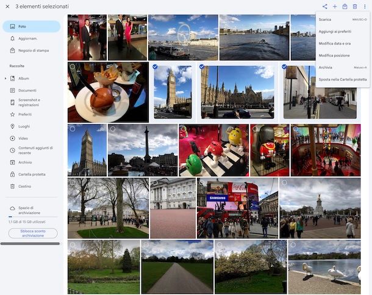Open the garden with conifer tree photo
The height and width of the screenshot is (295, 372).
104,267
